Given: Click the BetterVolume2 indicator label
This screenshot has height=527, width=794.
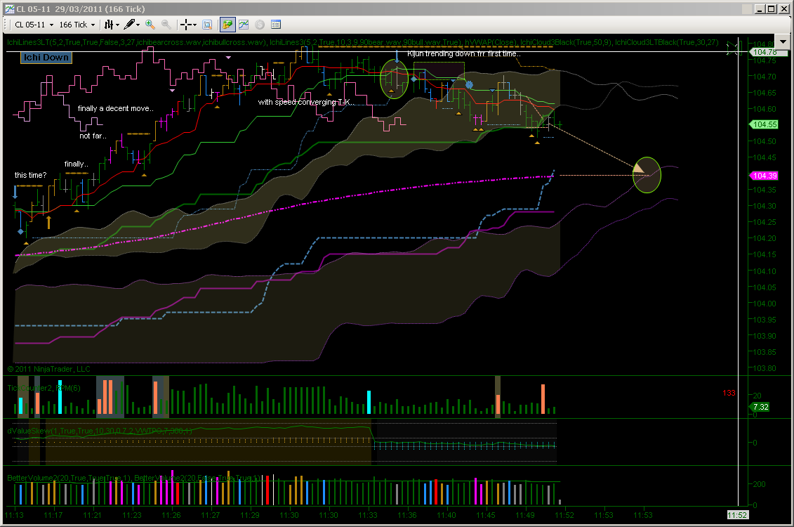Looking at the screenshot, I should (x=134, y=478).
